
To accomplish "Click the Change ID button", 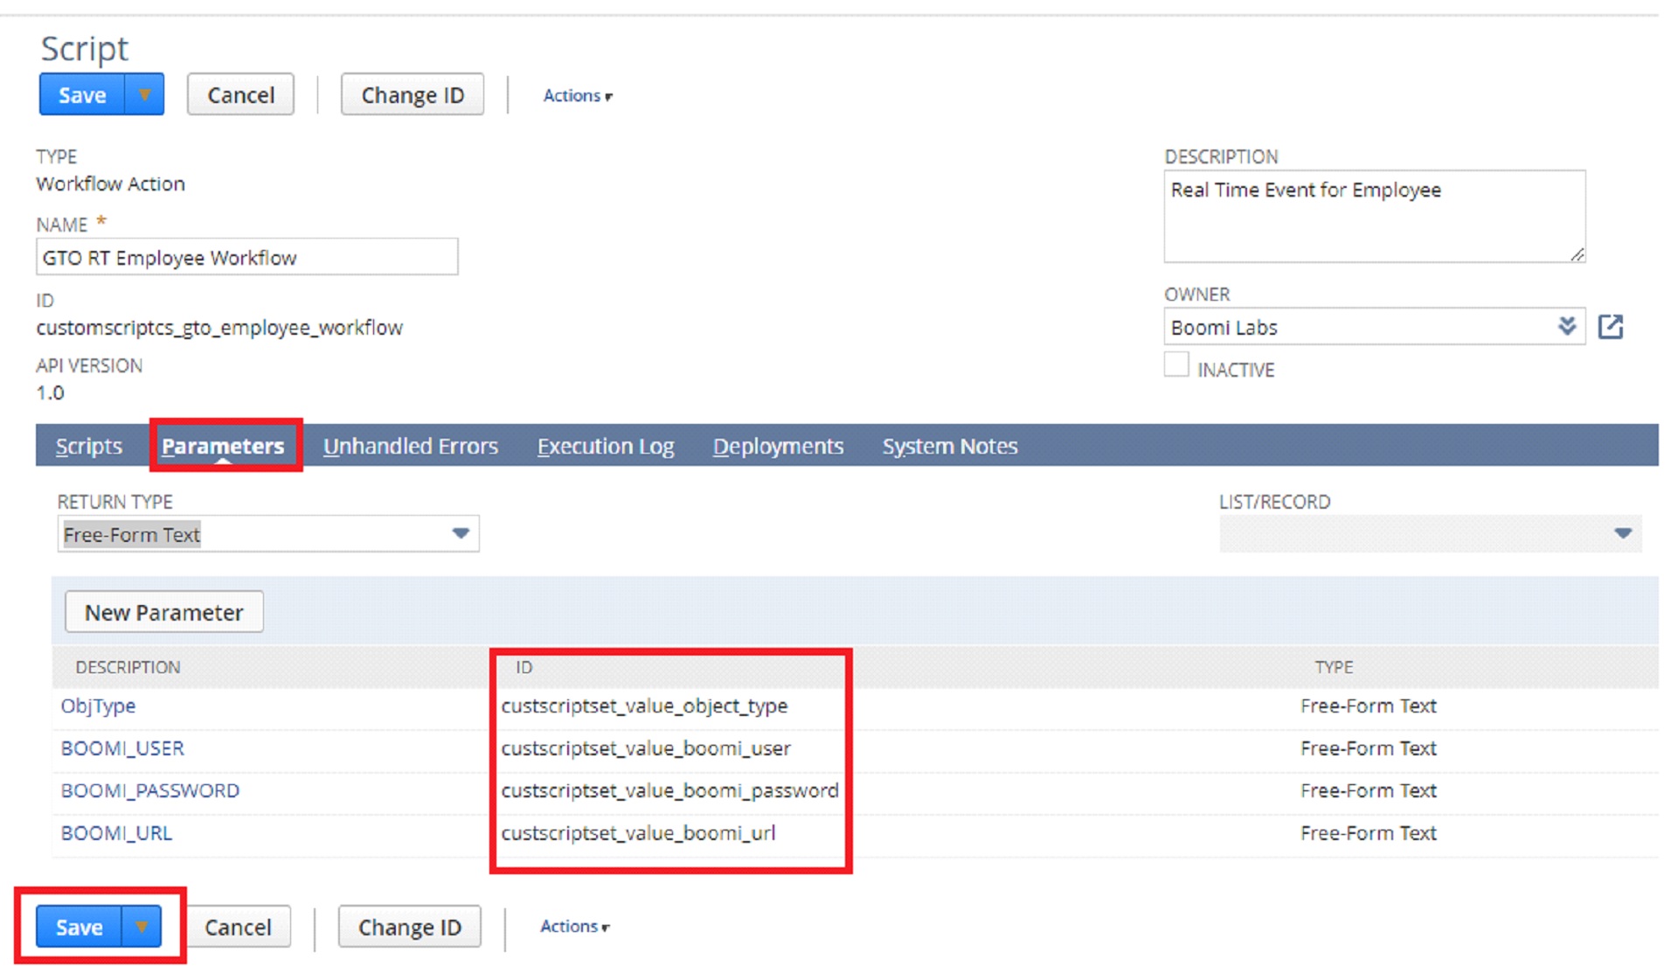I will click(x=412, y=94).
